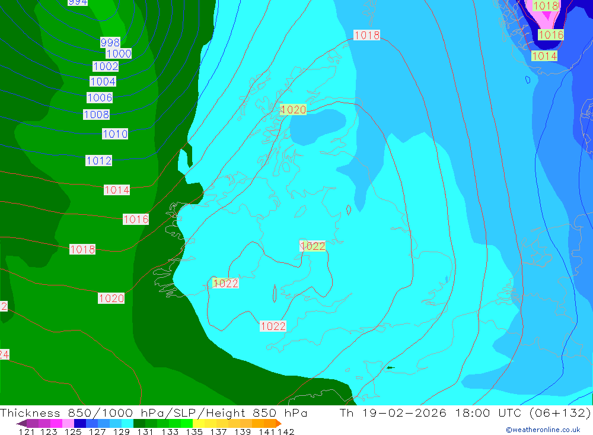Click the 135 legend value

pos(194,431)
